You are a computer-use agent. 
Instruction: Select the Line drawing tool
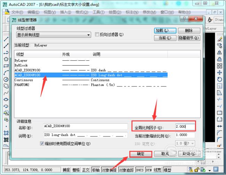[x=6, y=39]
